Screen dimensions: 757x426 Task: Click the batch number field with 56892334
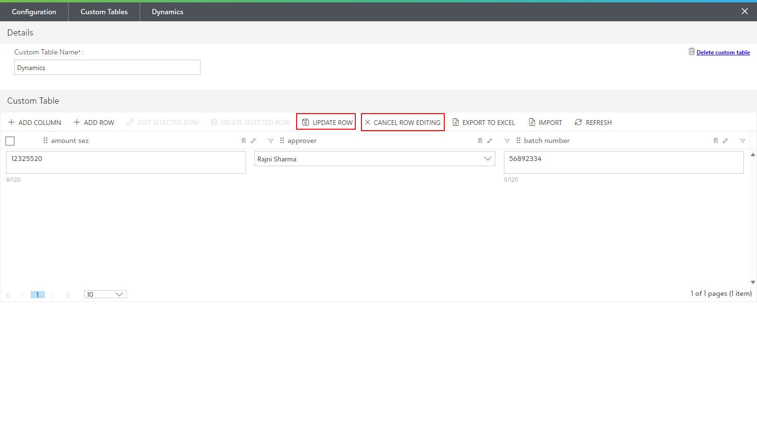tap(624, 162)
